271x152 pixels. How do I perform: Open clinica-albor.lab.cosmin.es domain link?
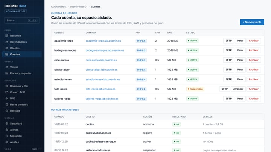102,70
